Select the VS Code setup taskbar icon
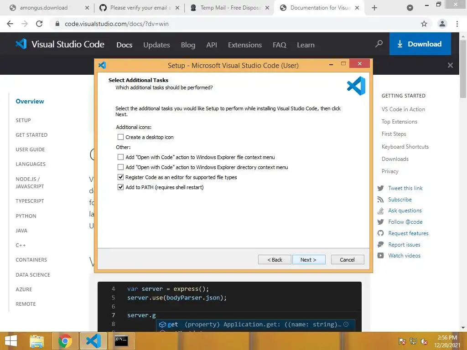The image size is (467, 350). pyautogui.click(x=93, y=341)
